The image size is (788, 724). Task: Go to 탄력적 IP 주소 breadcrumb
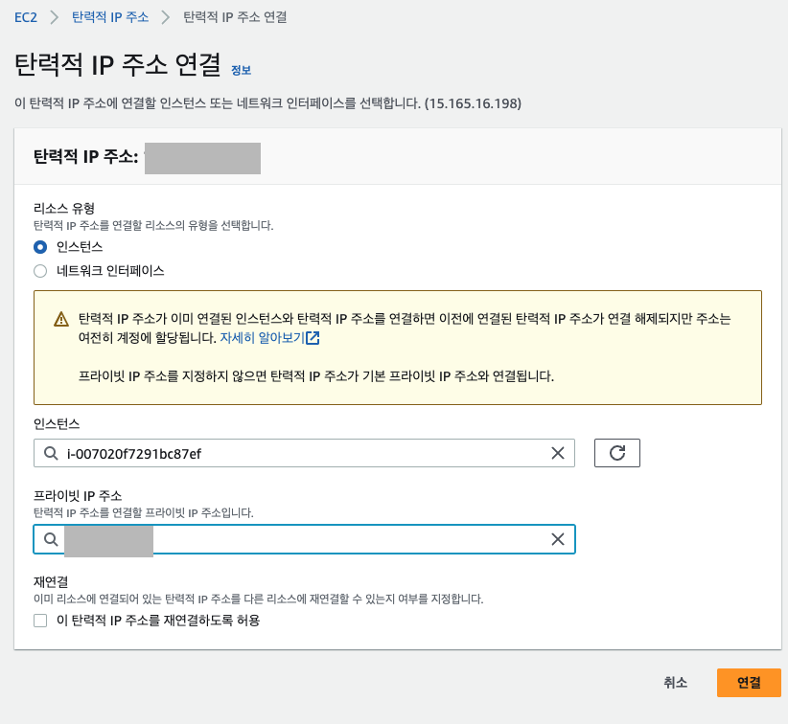[x=110, y=17]
